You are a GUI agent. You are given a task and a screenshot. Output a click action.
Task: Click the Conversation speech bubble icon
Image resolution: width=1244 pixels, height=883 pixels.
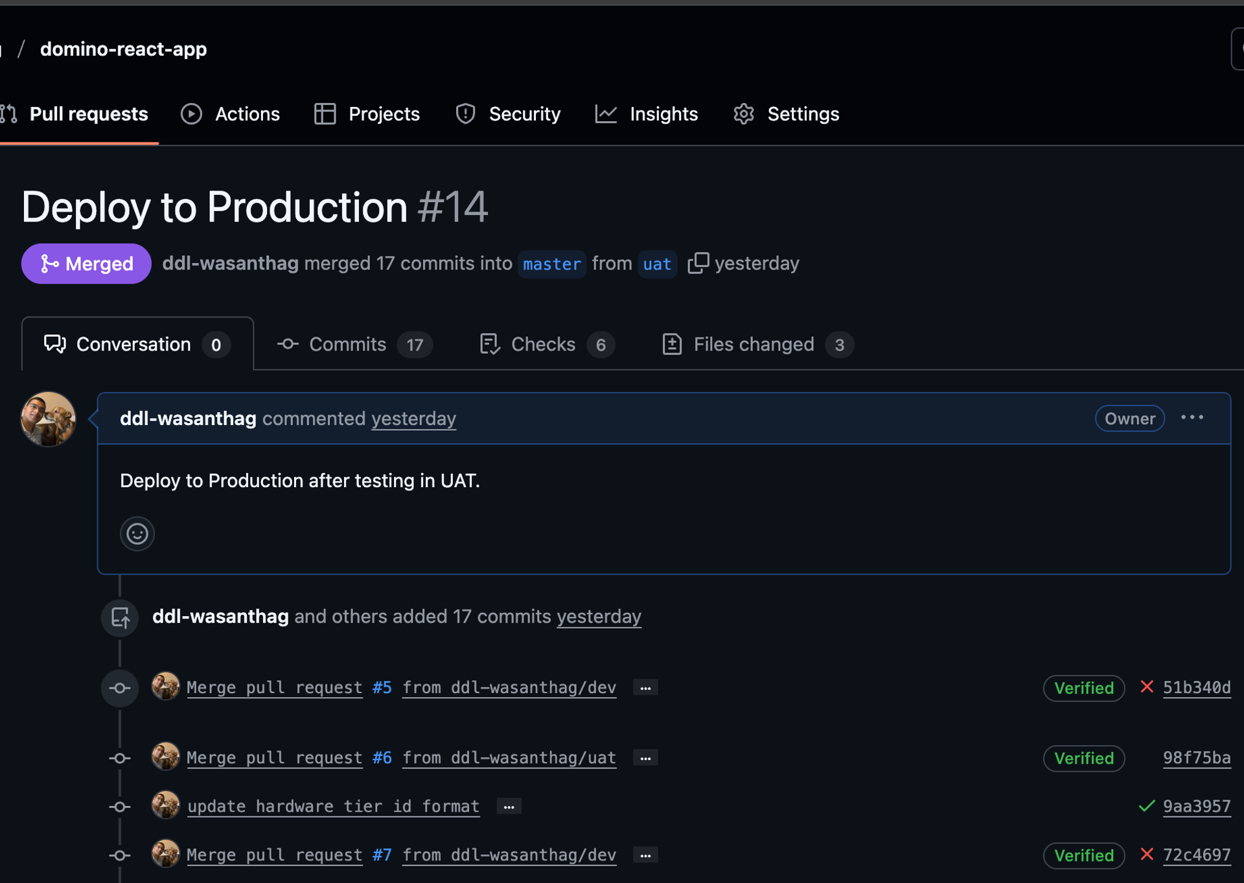(55, 344)
